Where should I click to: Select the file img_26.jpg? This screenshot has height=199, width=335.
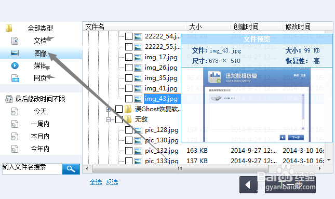[161, 68]
